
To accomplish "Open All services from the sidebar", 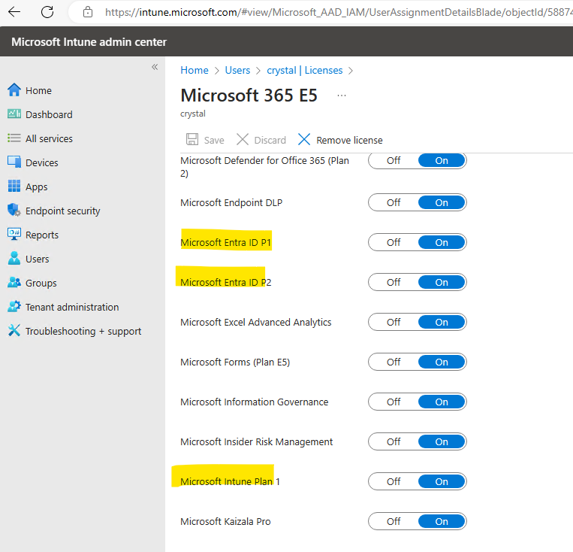I will (49, 139).
